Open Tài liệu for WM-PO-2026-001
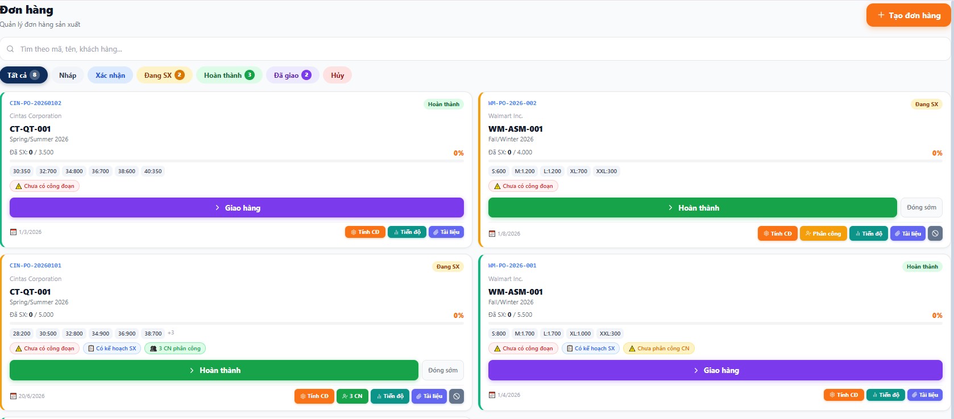Viewport: 954px width, 419px height. click(925, 395)
